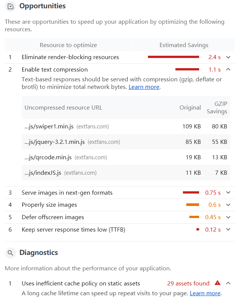239x302 pixels.
Task: Click the swiper1.min.js resource URL
Action: [x=49, y=127]
